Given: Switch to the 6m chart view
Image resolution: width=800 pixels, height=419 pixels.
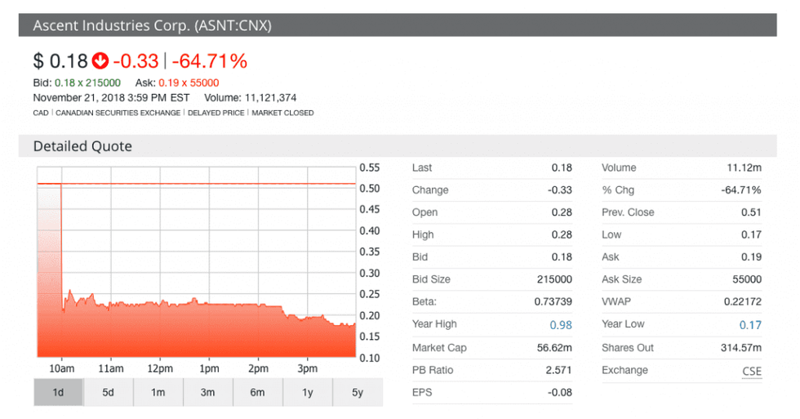Looking at the screenshot, I should tap(257, 392).
